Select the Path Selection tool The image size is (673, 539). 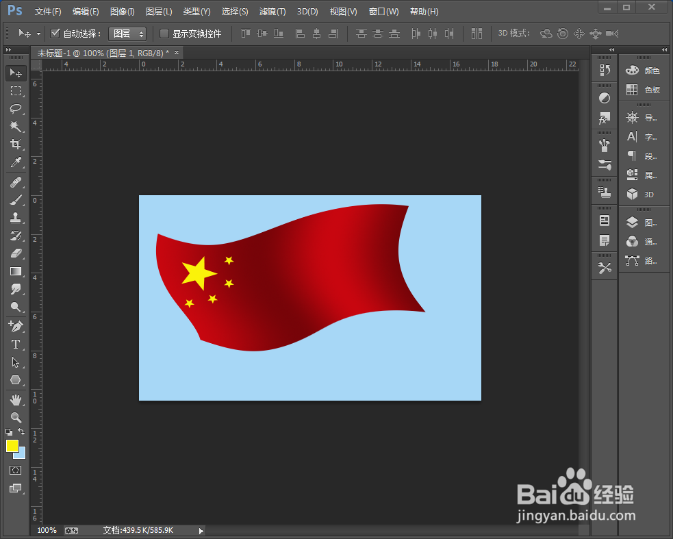pyautogui.click(x=16, y=362)
